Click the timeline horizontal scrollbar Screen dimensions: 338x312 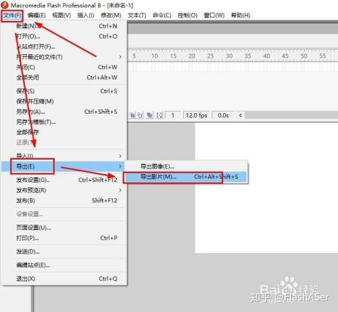(291, 115)
